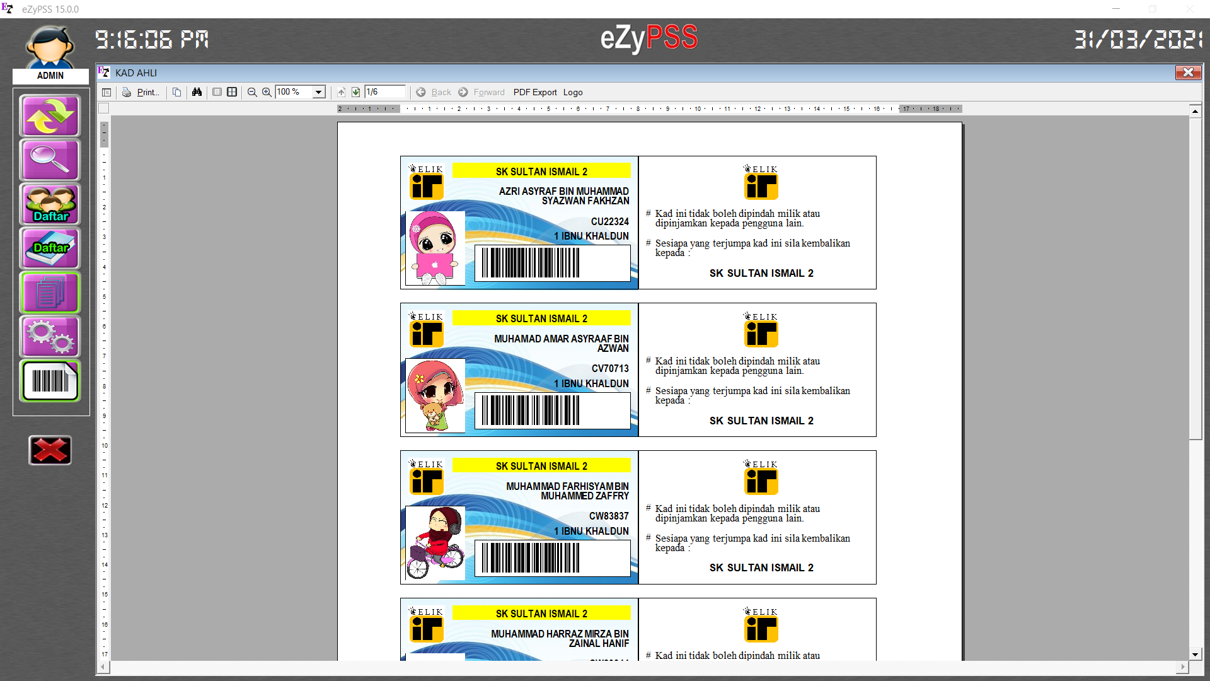Click the Print.. button
The image size is (1210, 681).
[141, 92]
